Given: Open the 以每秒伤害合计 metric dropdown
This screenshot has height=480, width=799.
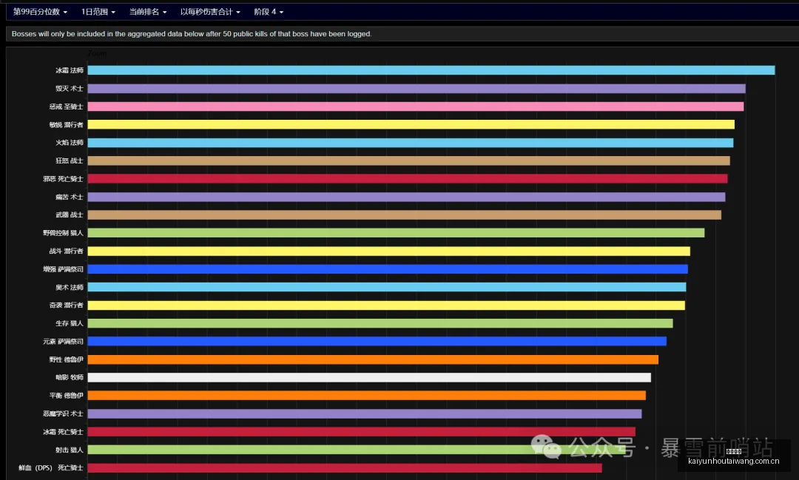Looking at the screenshot, I should pos(210,12).
